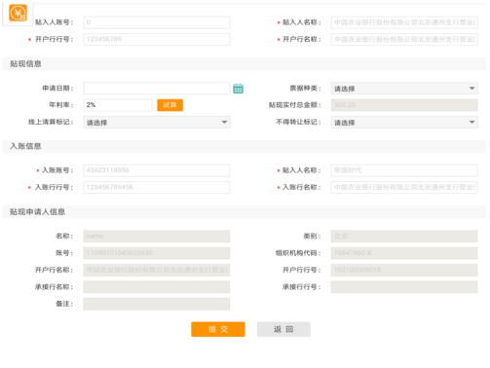
Task: Click the 贴现申请人信息 section header
Action: click(245, 212)
